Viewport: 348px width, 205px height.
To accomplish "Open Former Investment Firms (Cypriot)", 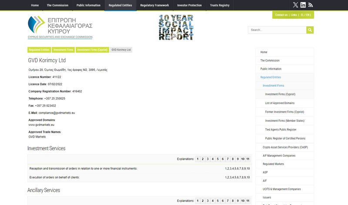I will click(x=285, y=112).
